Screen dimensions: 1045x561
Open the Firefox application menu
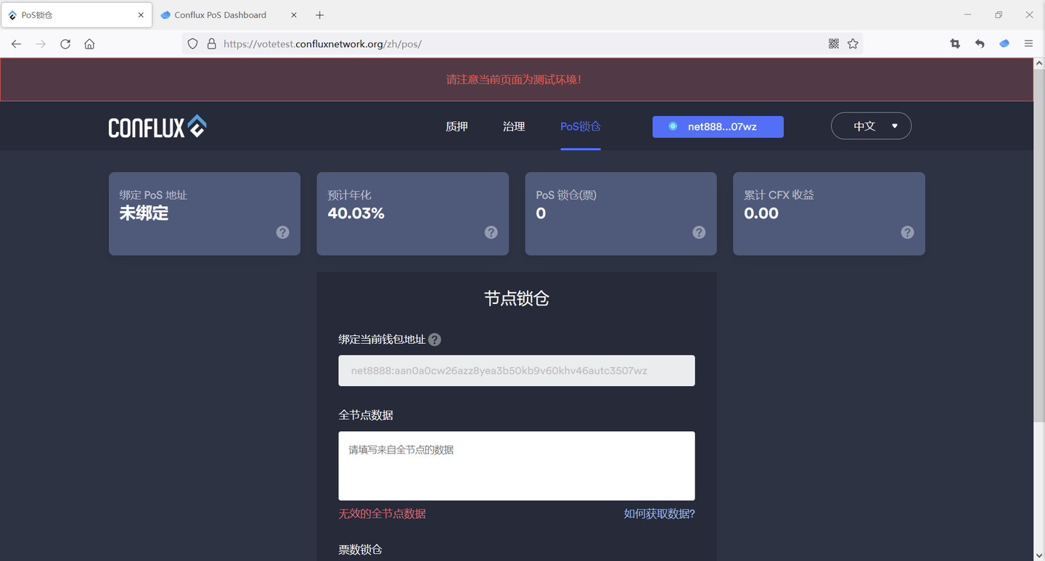click(x=1028, y=44)
